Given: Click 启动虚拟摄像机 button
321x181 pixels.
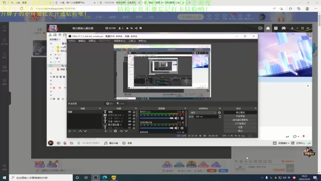Looking at the screenshot, I should 240,120.
